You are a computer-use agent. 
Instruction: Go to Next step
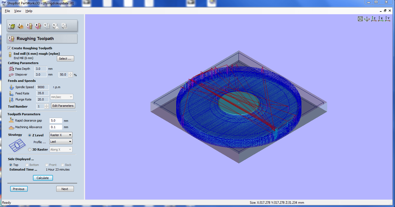[x=65, y=189]
